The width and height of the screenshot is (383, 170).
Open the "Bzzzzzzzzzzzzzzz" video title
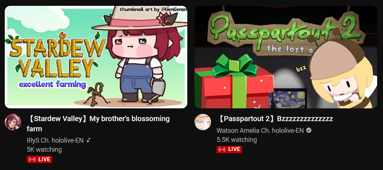point(275,119)
